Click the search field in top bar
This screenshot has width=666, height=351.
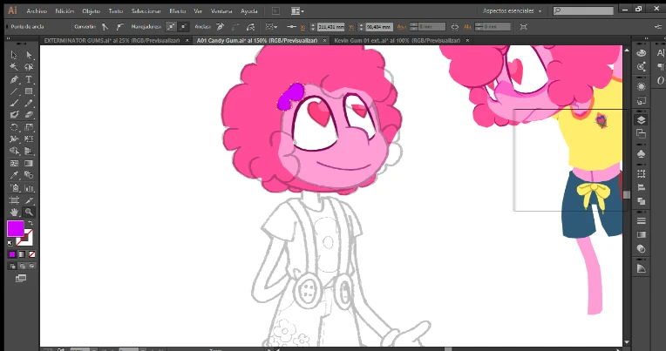[583, 11]
